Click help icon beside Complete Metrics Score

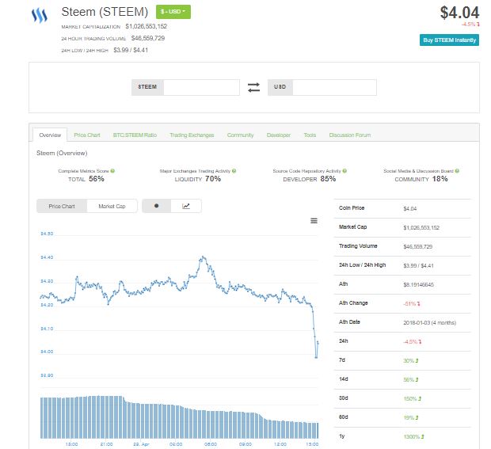[112, 171]
